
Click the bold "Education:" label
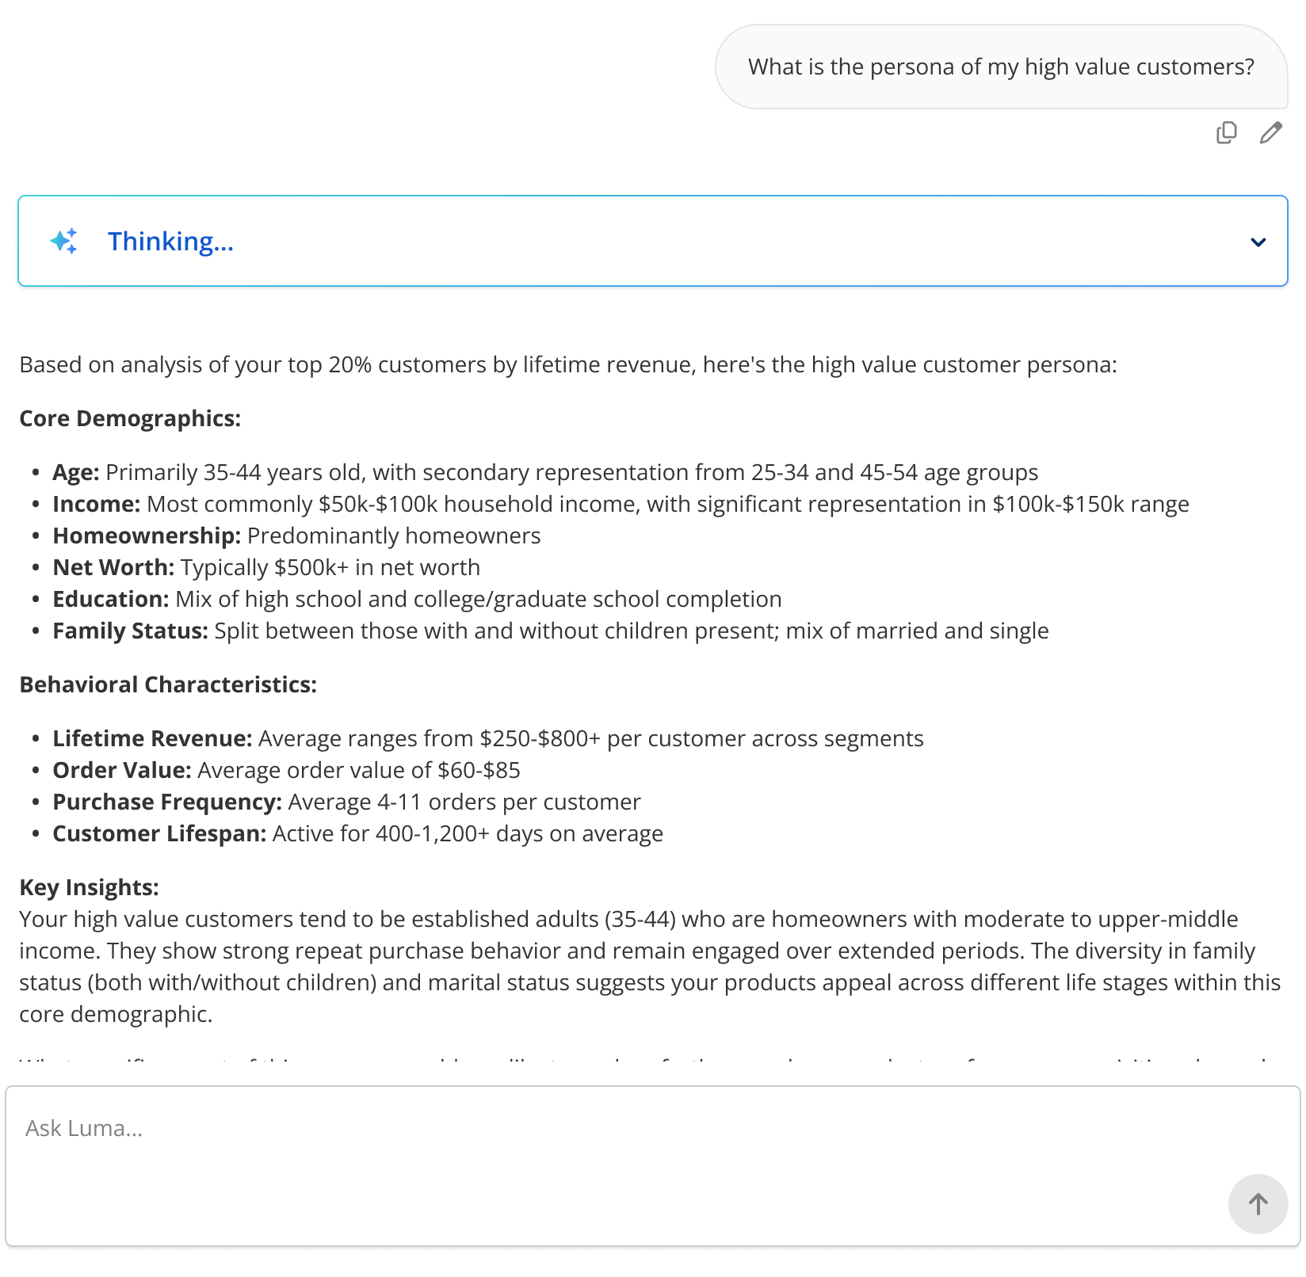(x=111, y=599)
